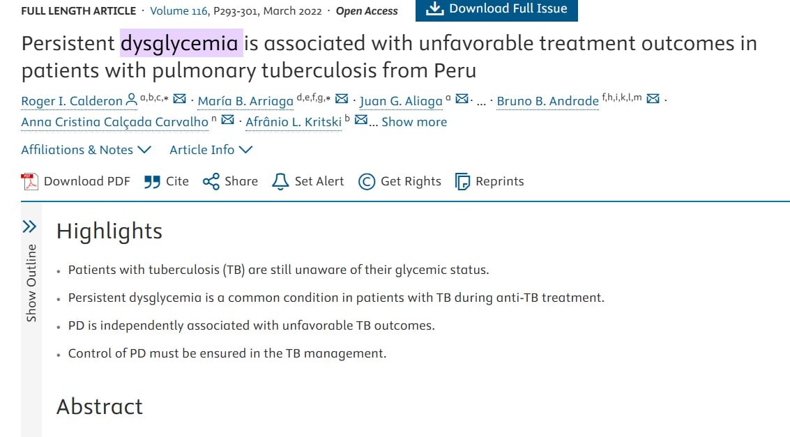
Task: Open the Anna Cristina Calçada Carvalho author link
Action: tap(114, 123)
